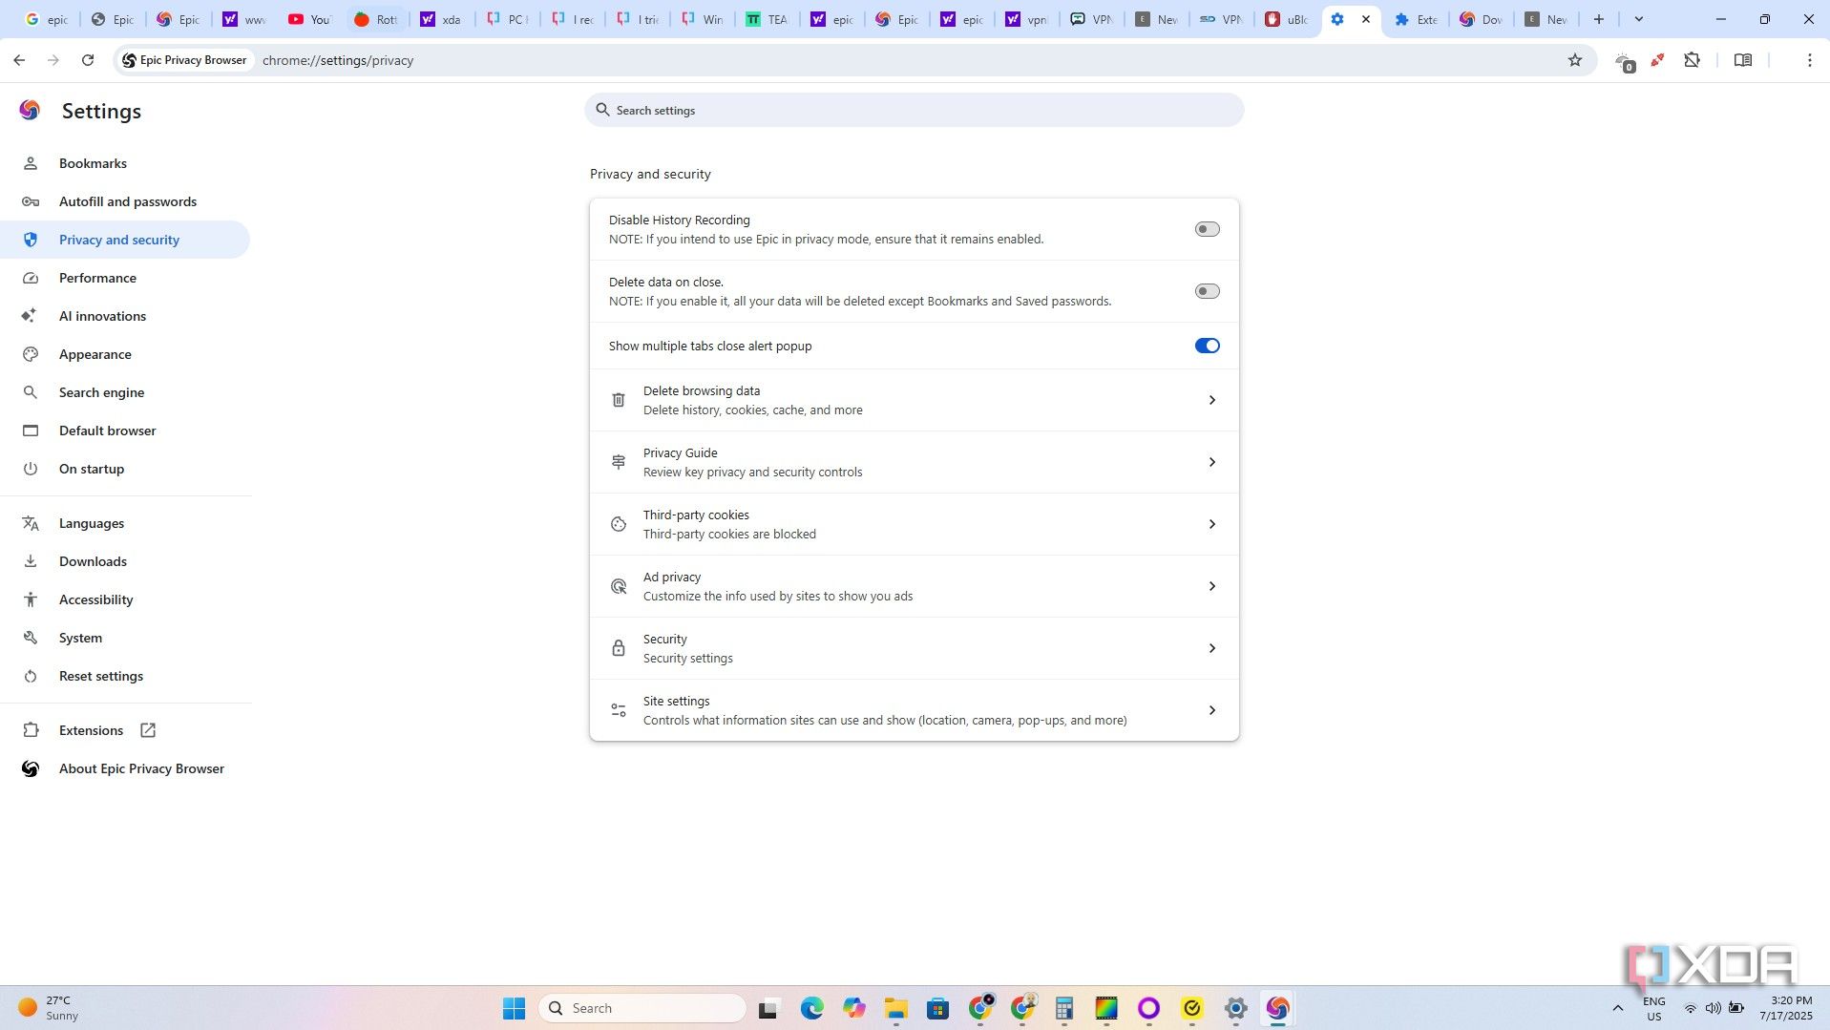Image resolution: width=1830 pixels, height=1030 pixels.
Task: Switch to the Extensions tab
Action: pos(1417,19)
